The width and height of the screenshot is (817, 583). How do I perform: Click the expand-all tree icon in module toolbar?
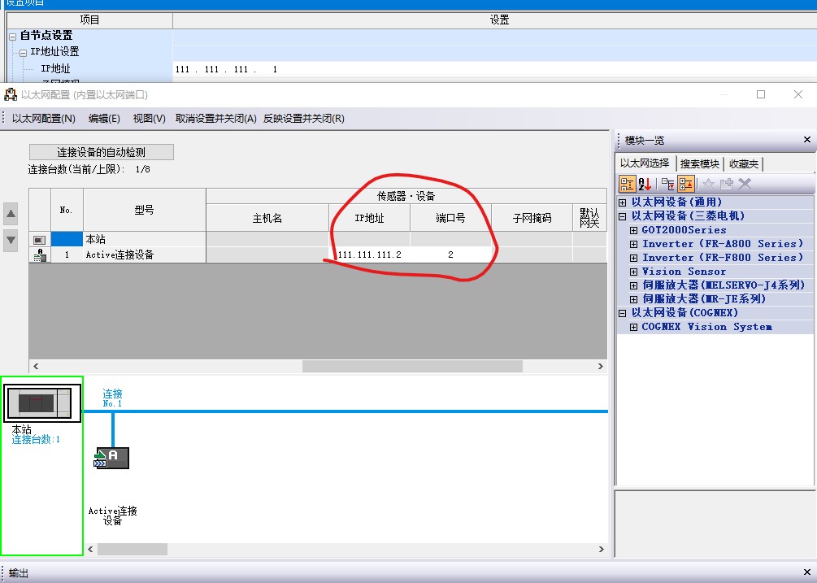[667, 184]
